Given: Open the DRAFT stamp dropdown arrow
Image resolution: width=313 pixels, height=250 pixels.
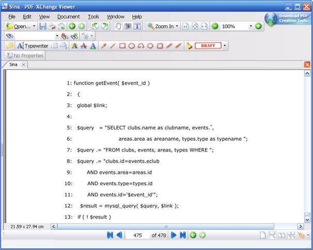Looking at the screenshot, I should [x=225, y=46].
